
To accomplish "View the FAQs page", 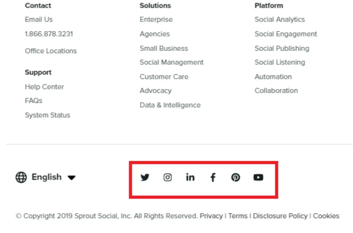I will 33,101.
